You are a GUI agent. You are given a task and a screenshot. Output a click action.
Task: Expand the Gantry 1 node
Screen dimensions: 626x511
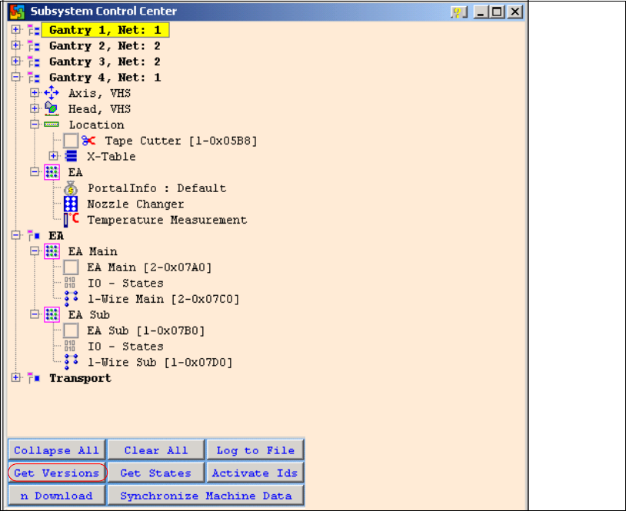click(x=15, y=29)
